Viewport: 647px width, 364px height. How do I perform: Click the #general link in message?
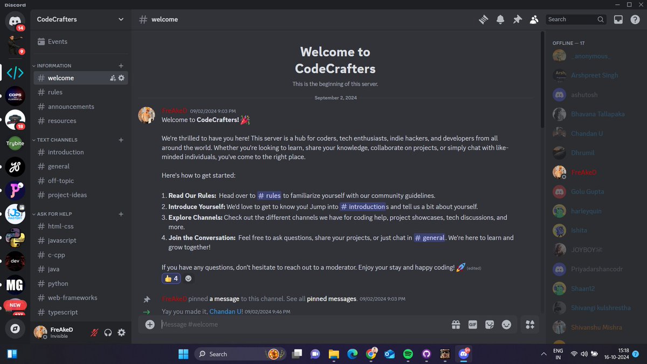click(430, 238)
